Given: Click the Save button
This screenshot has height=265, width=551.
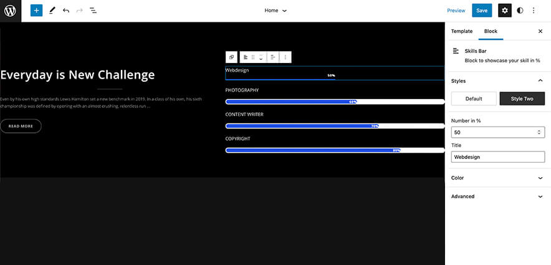Looking at the screenshot, I should point(482,11).
